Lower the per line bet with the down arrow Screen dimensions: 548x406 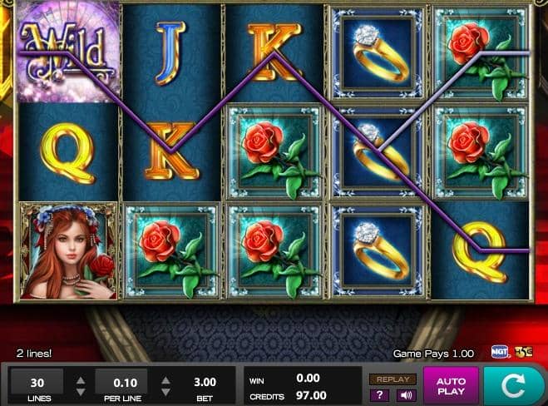pos(166,392)
